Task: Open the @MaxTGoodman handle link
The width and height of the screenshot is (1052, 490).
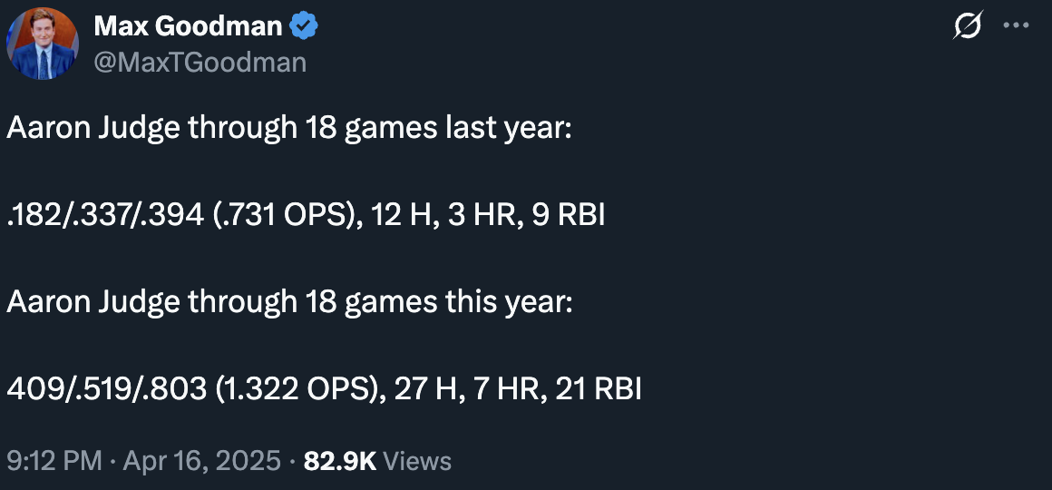Action: coord(200,63)
